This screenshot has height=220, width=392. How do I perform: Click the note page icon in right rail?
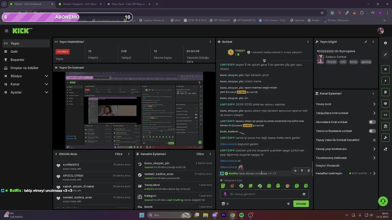385,92
